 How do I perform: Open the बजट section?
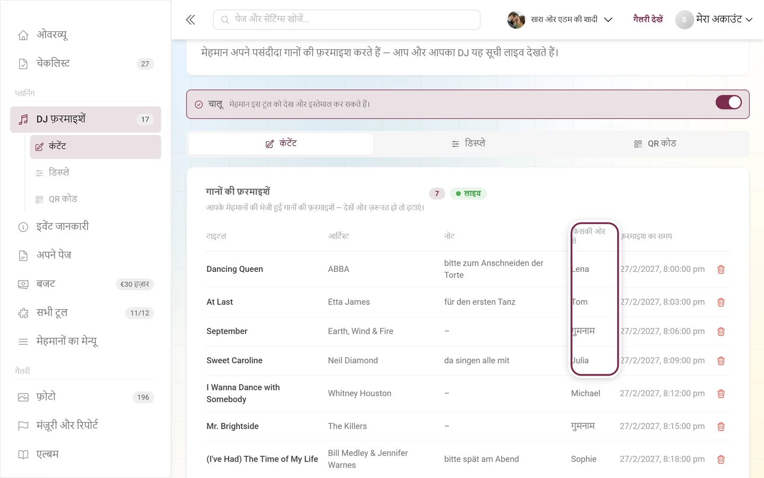(x=85, y=284)
